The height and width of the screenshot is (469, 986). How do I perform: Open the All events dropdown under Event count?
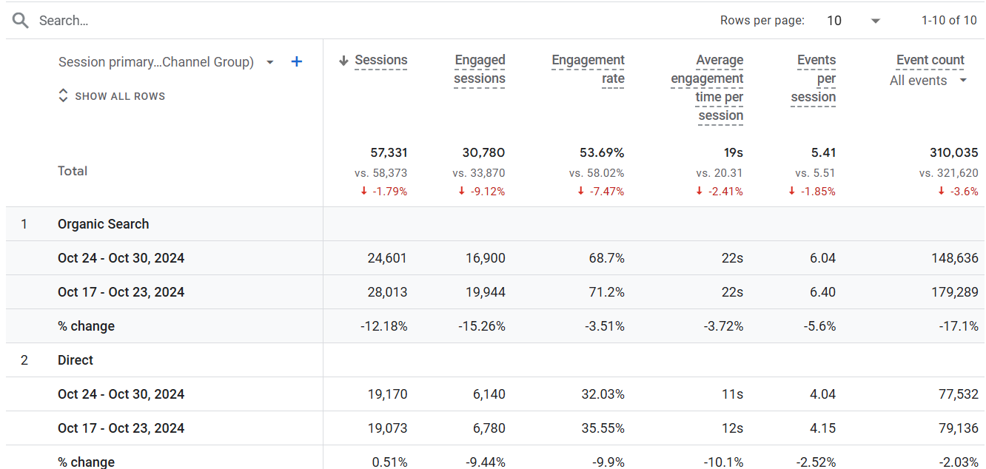(928, 81)
